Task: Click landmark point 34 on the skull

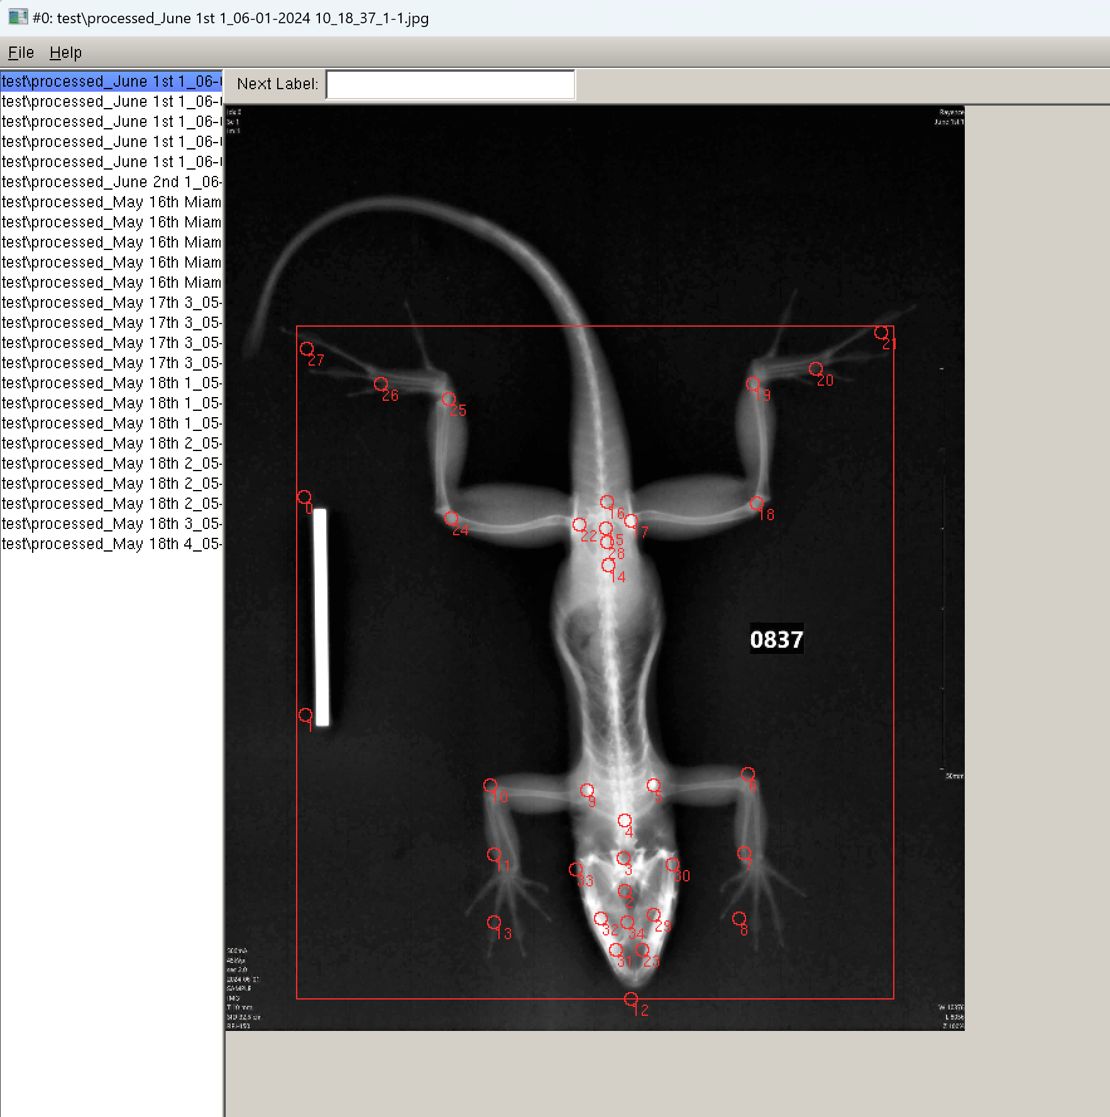Action: [x=627, y=922]
